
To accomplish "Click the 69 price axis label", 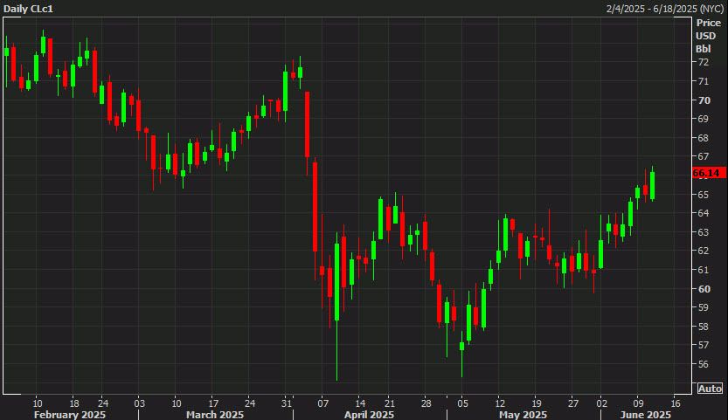I will [x=704, y=119].
